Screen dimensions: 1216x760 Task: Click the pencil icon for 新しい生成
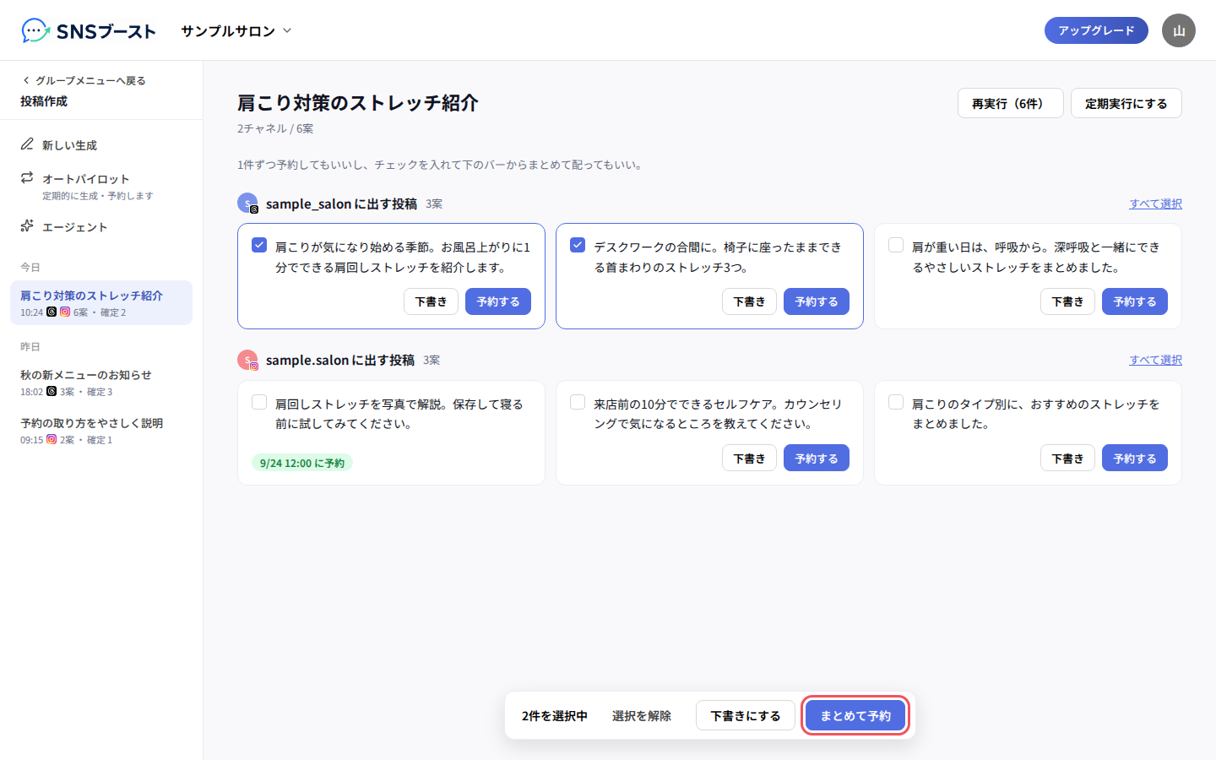click(27, 144)
